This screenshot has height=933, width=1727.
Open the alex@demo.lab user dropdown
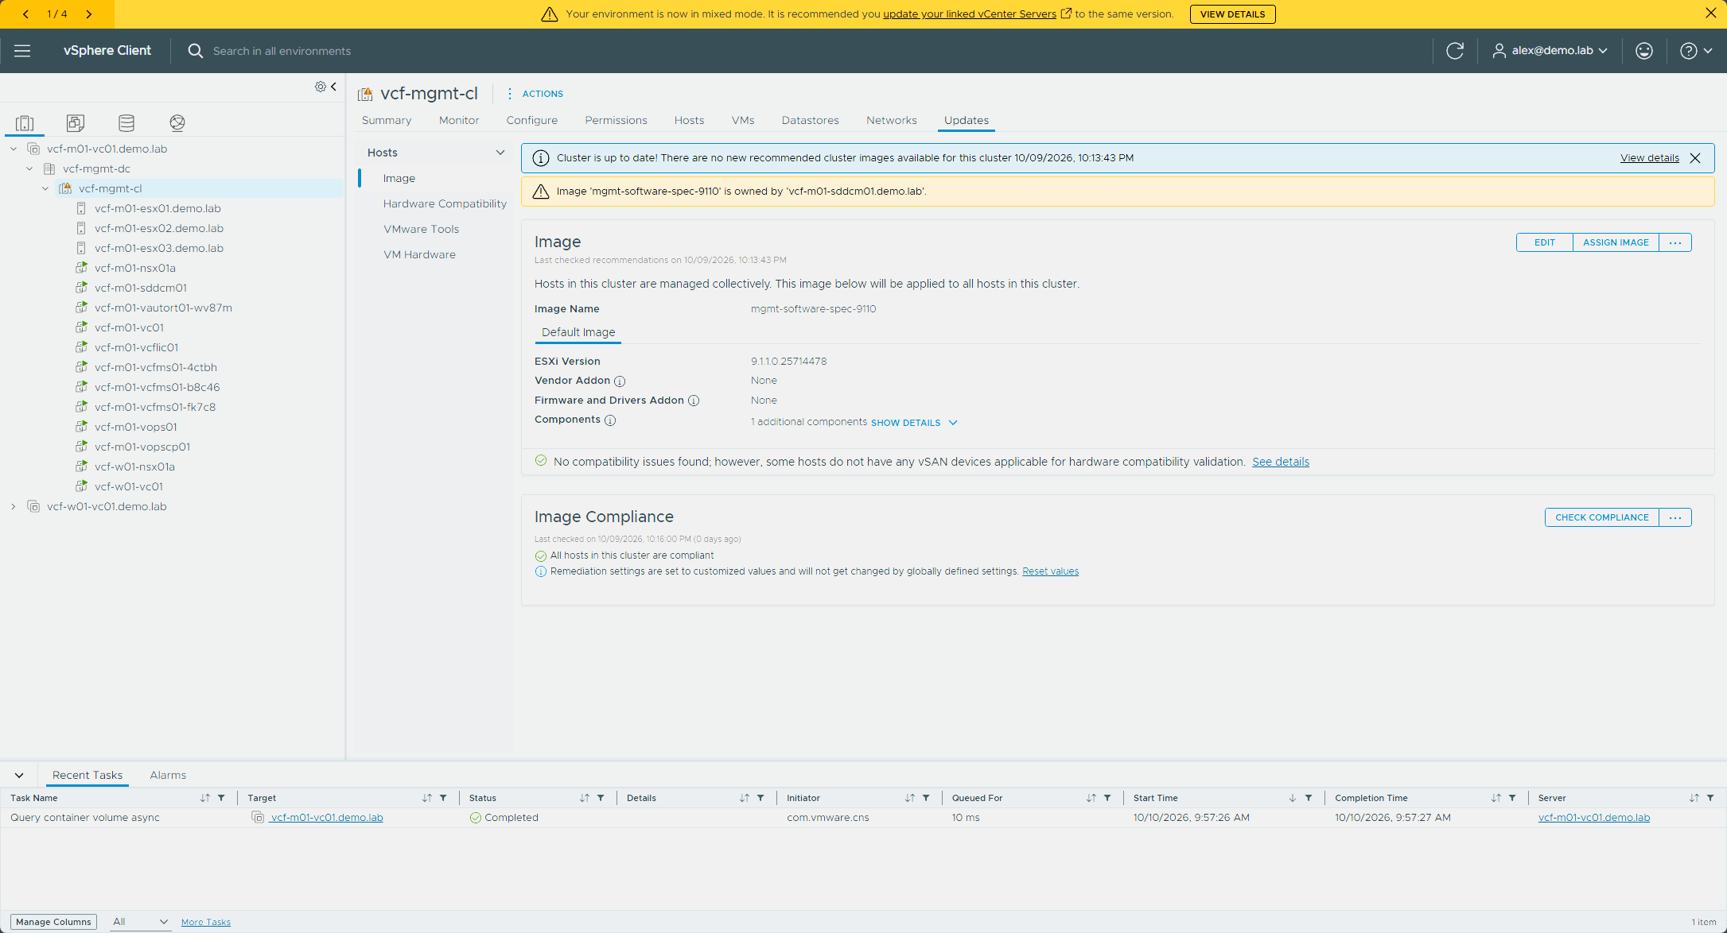tap(1550, 51)
